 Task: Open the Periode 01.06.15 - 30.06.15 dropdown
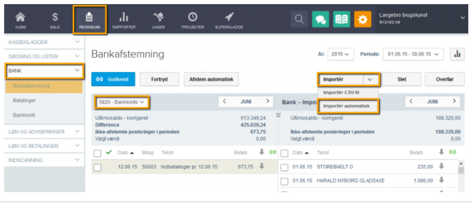(x=413, y=54)
